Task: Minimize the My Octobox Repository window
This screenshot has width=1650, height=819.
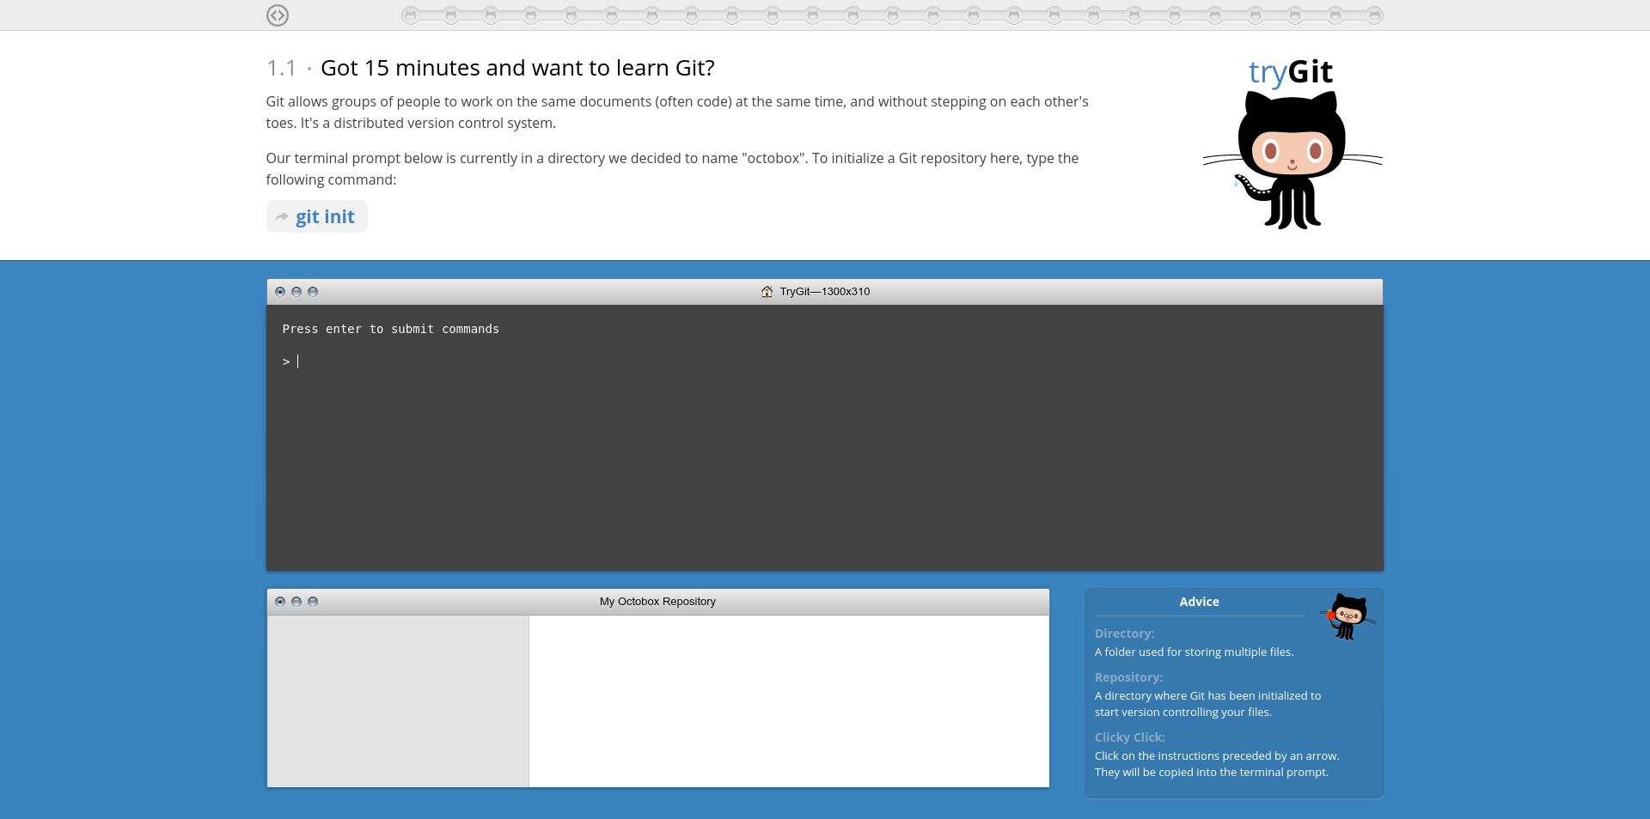Action: (296, 602)
